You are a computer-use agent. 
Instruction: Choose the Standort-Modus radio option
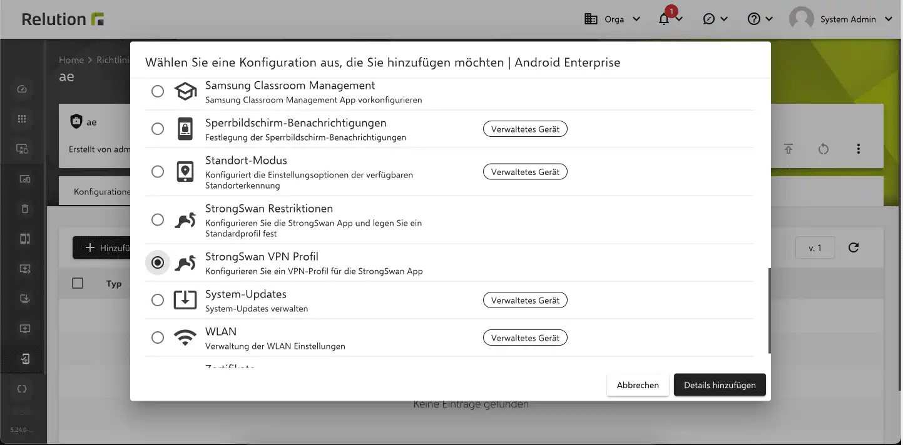pyautogui.click(x=158, y=171)
